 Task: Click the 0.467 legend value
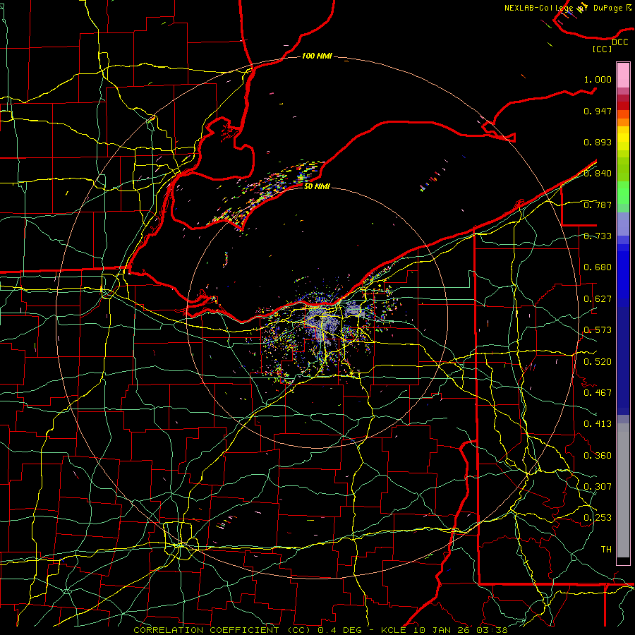click(598, 393)
